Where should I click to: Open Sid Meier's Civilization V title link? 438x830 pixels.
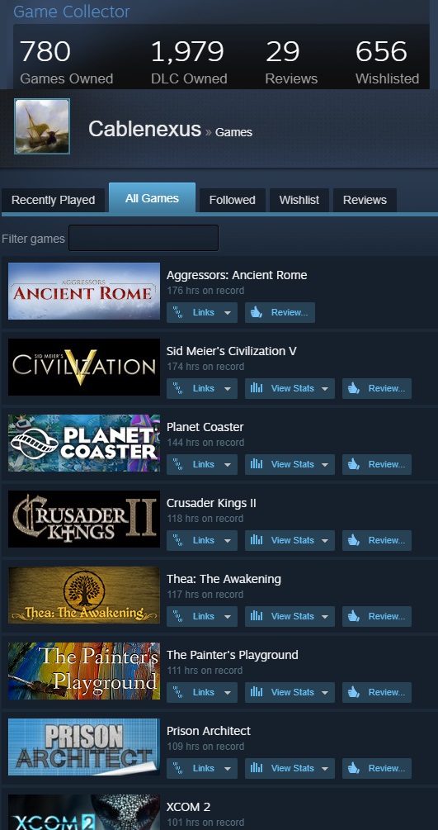pos(232,351)
